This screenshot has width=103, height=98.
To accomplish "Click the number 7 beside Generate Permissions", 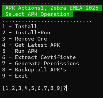I will click(4, 64).
